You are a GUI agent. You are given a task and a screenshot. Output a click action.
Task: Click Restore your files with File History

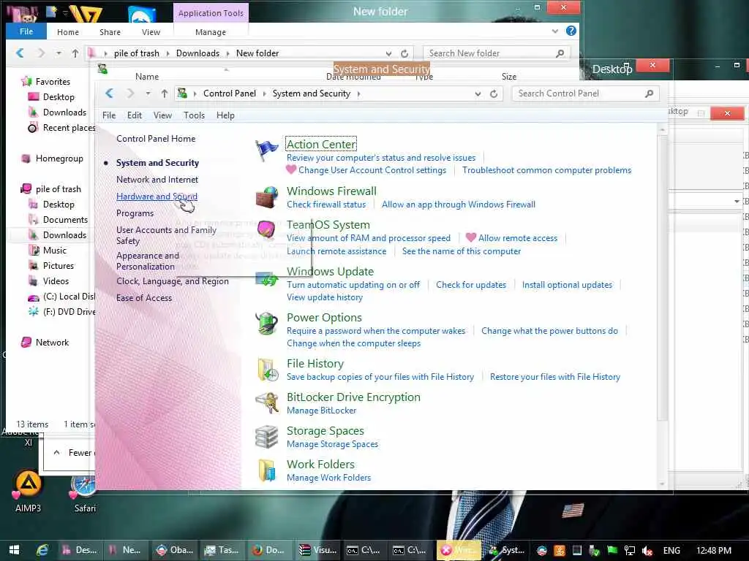click(555, 377)
